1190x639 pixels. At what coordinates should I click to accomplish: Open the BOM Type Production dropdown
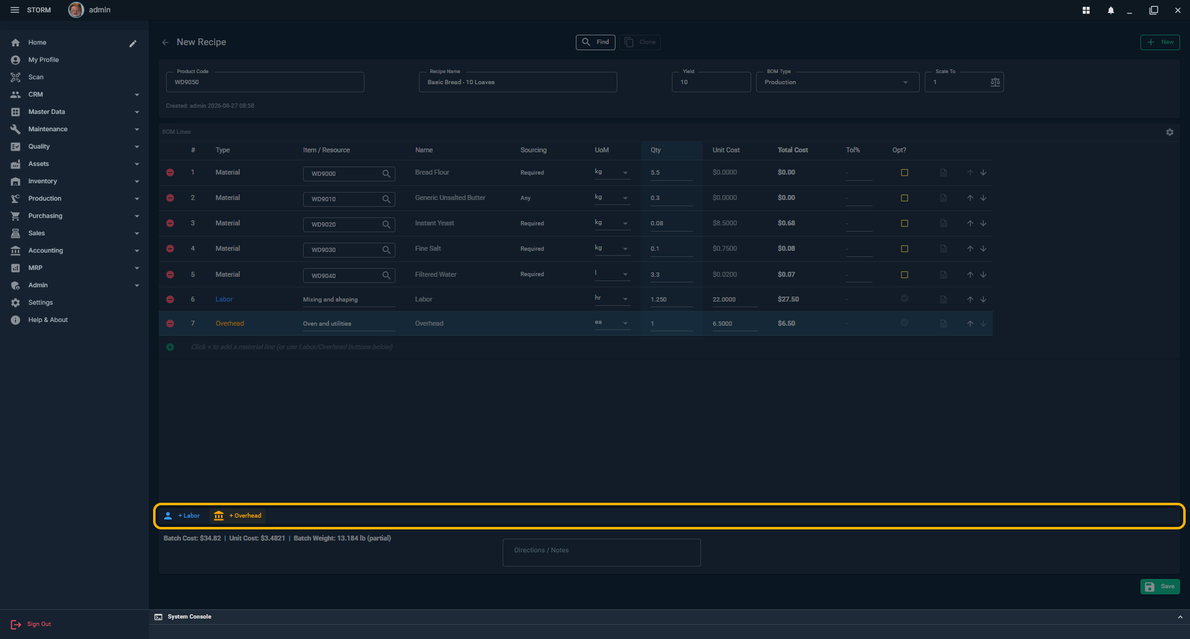837,82
